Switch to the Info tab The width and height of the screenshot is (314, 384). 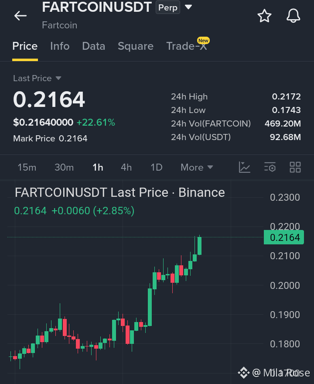(x=60, y=46)
